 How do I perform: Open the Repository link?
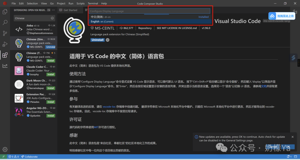[145, 28]
